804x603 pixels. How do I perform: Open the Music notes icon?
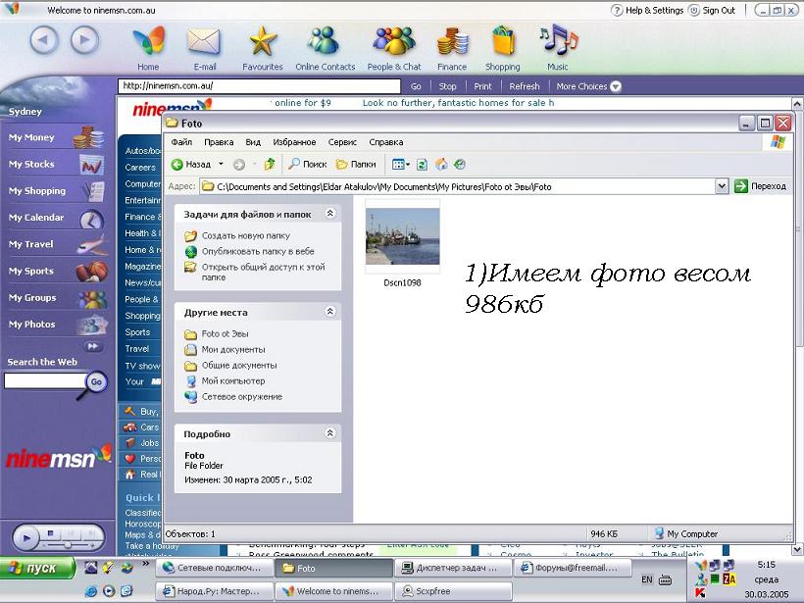click(558, 40)
